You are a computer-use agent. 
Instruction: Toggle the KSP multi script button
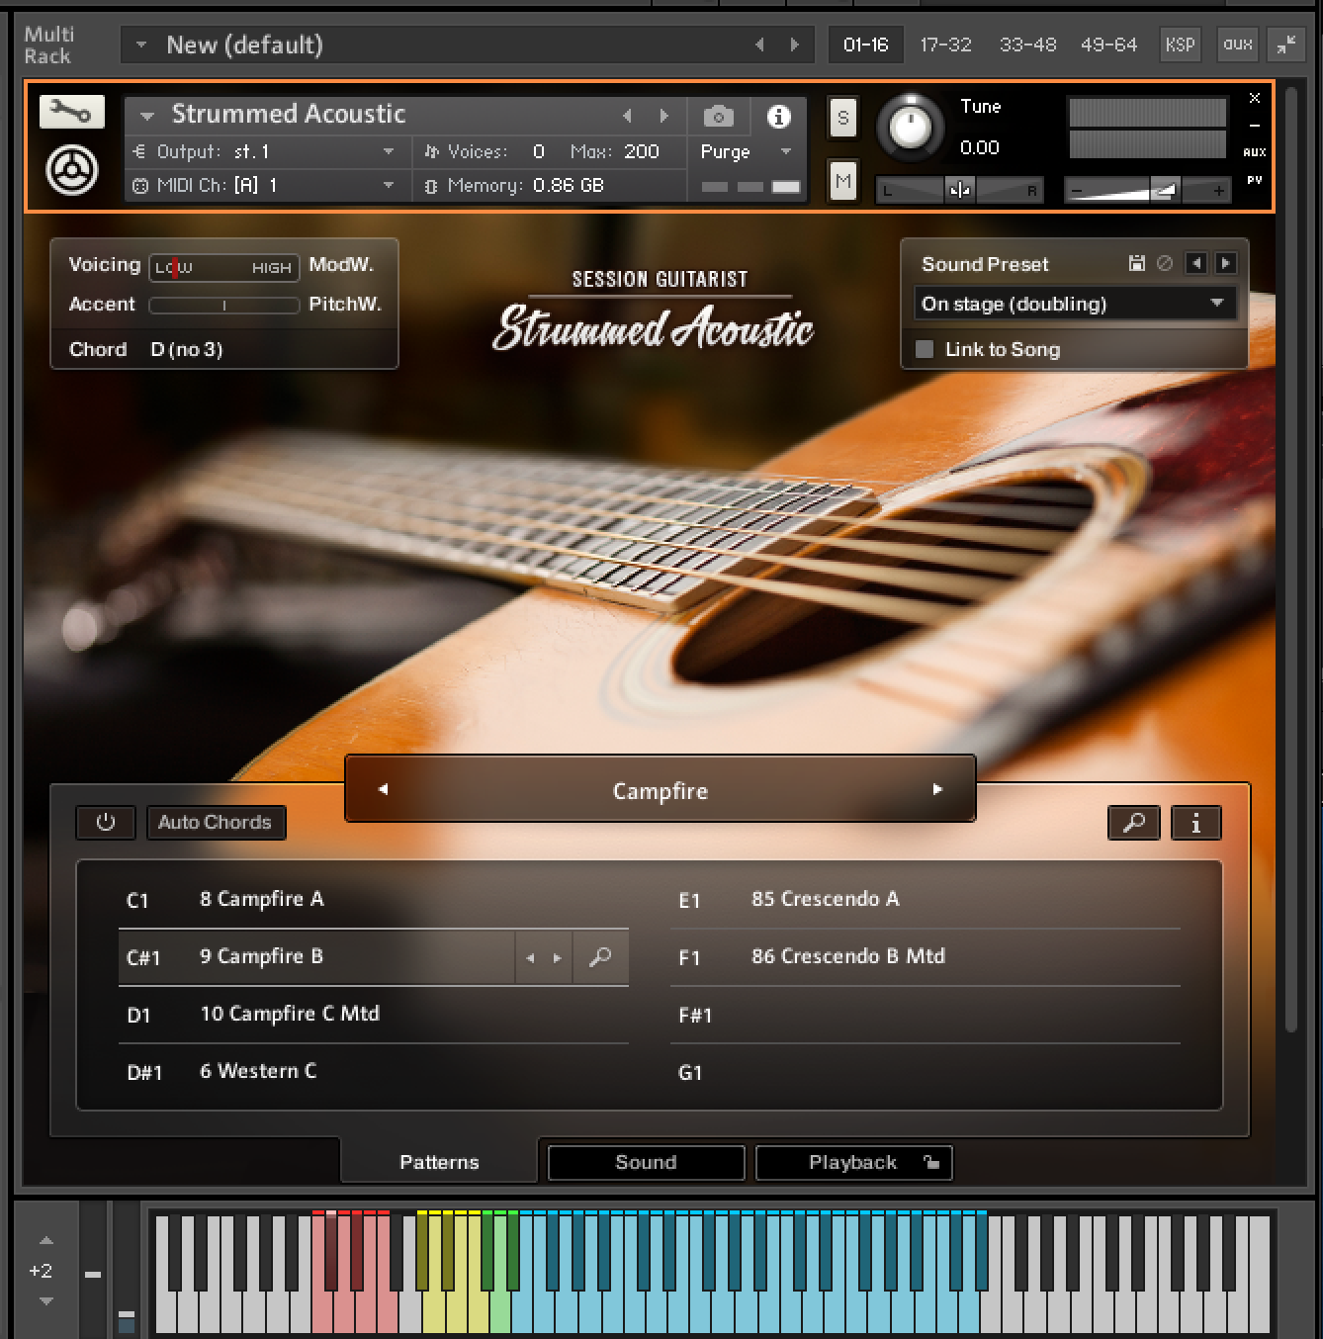1180,45
